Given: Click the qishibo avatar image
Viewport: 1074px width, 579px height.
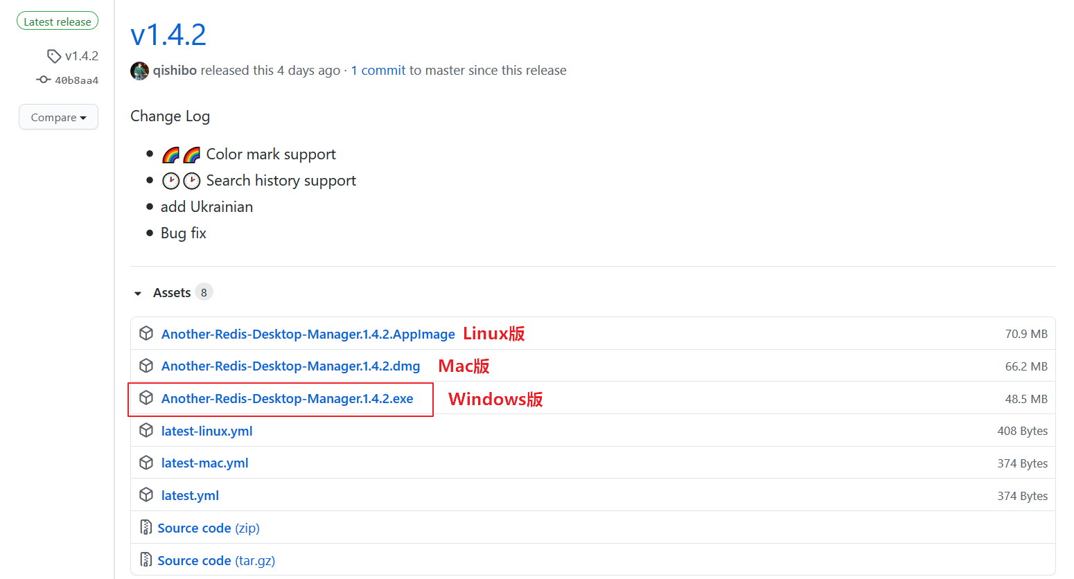Looking at the screenshot, I should (x=140, y=71).
